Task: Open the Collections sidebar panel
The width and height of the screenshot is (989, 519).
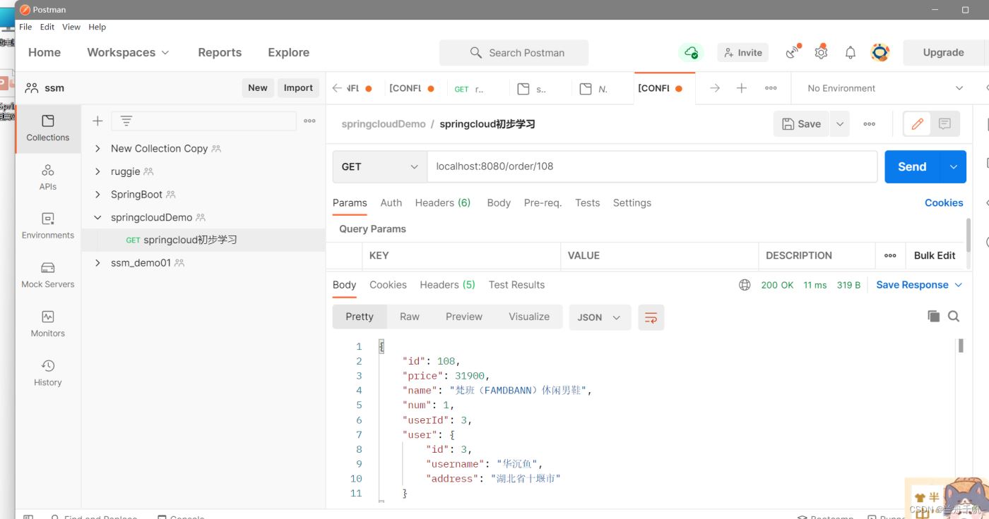Action: [48, 128]
